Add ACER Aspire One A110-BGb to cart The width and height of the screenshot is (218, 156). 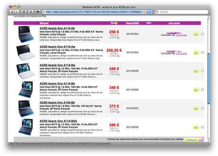(x=196, y=127)
